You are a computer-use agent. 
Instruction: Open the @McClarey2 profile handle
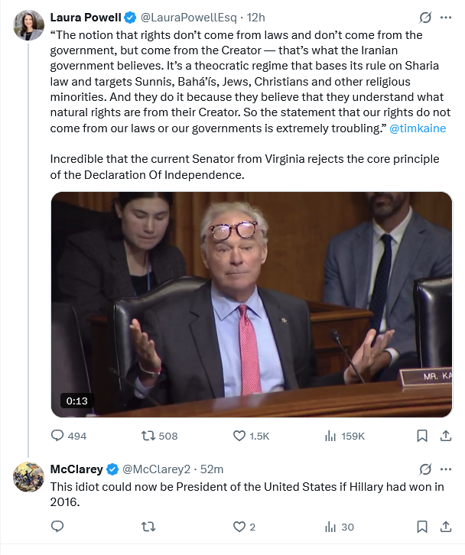pyautogui.click(x=156, y=469)
